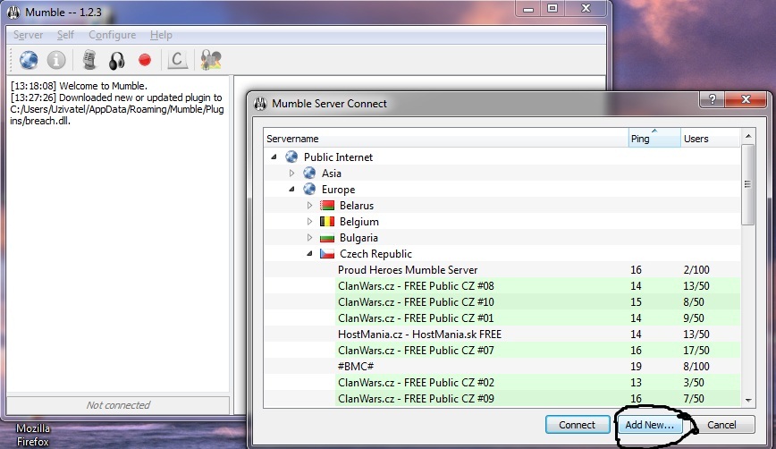Click the Belarus country label
The image size is (776, 449).
click(x=357, y=205)
